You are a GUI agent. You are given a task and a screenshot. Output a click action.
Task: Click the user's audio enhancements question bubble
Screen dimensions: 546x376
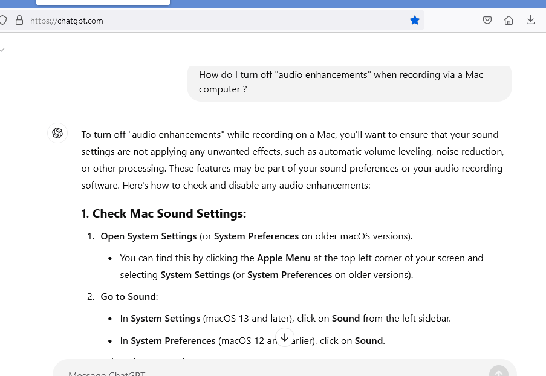point(349,82)
